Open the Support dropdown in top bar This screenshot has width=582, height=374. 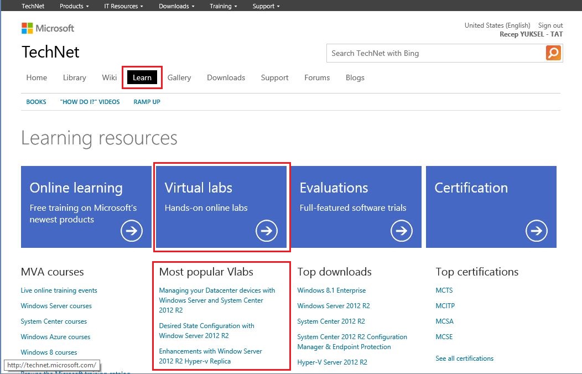coord(266,6)
